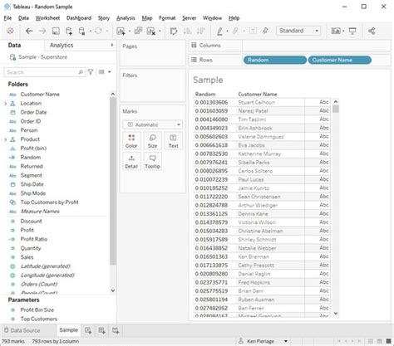Select the Top Customers by Profit set
Viewport: 394px width, 346px height.
[x=49, y=202]
